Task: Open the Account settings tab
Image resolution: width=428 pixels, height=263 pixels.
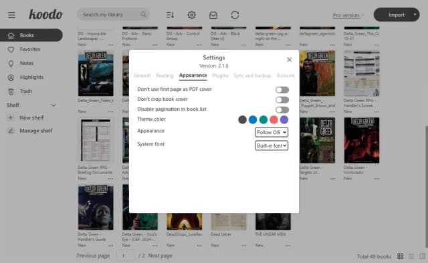Action: pos(286,75)
